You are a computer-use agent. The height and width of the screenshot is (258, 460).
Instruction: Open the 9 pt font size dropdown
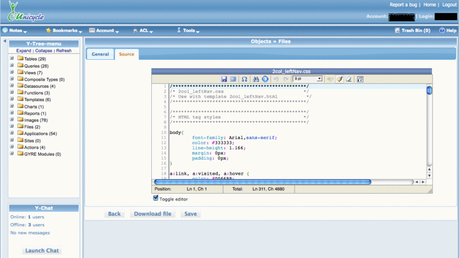308,79
